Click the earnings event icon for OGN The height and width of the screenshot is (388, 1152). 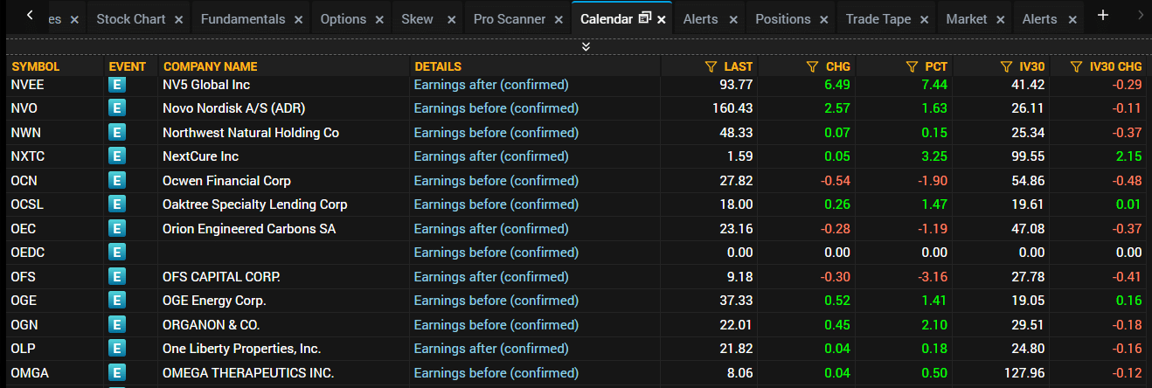pyautogui.click(x=117, y=325)
